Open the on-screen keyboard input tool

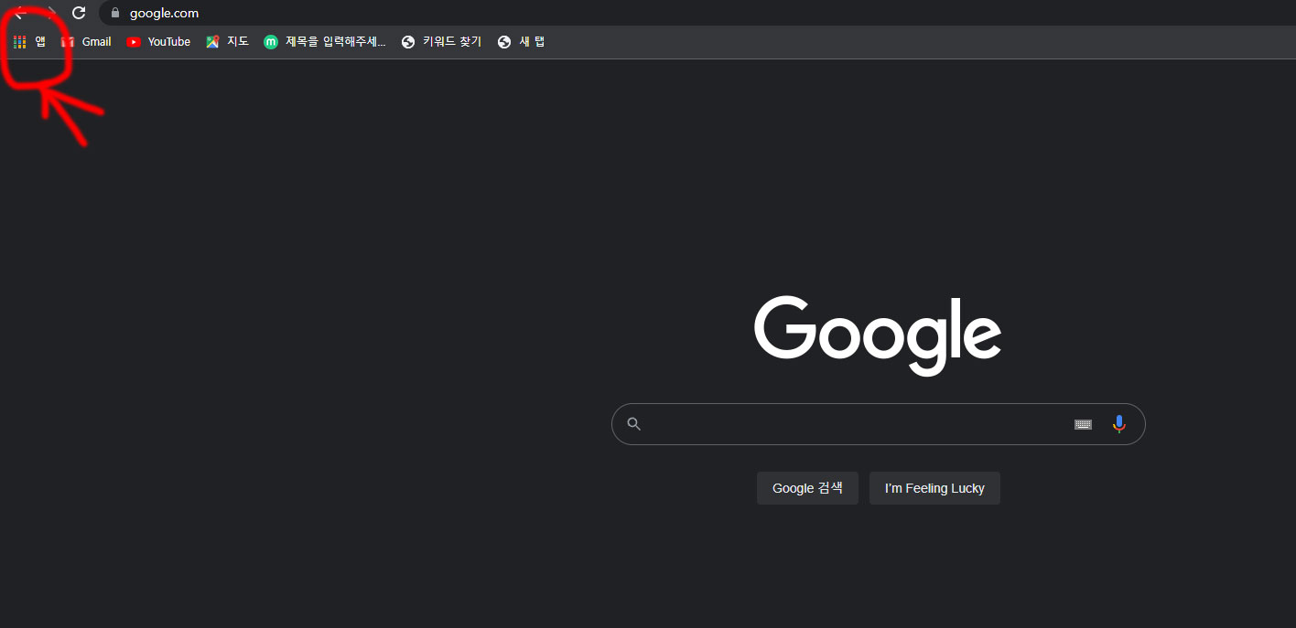point(1083,424)
